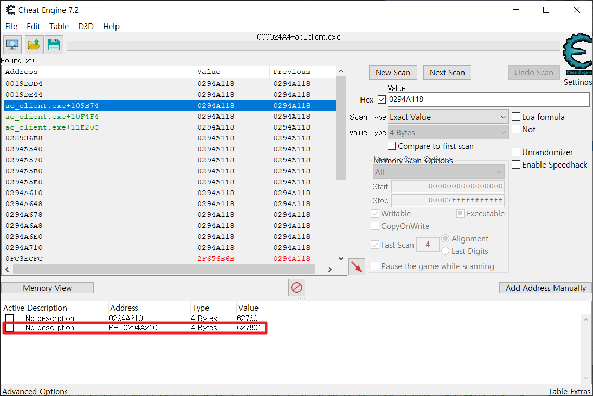The width and height of the screenshot is (593, 396).
Task: Open the Table menu
Action: pyautogui.click(x=59, y=27)
